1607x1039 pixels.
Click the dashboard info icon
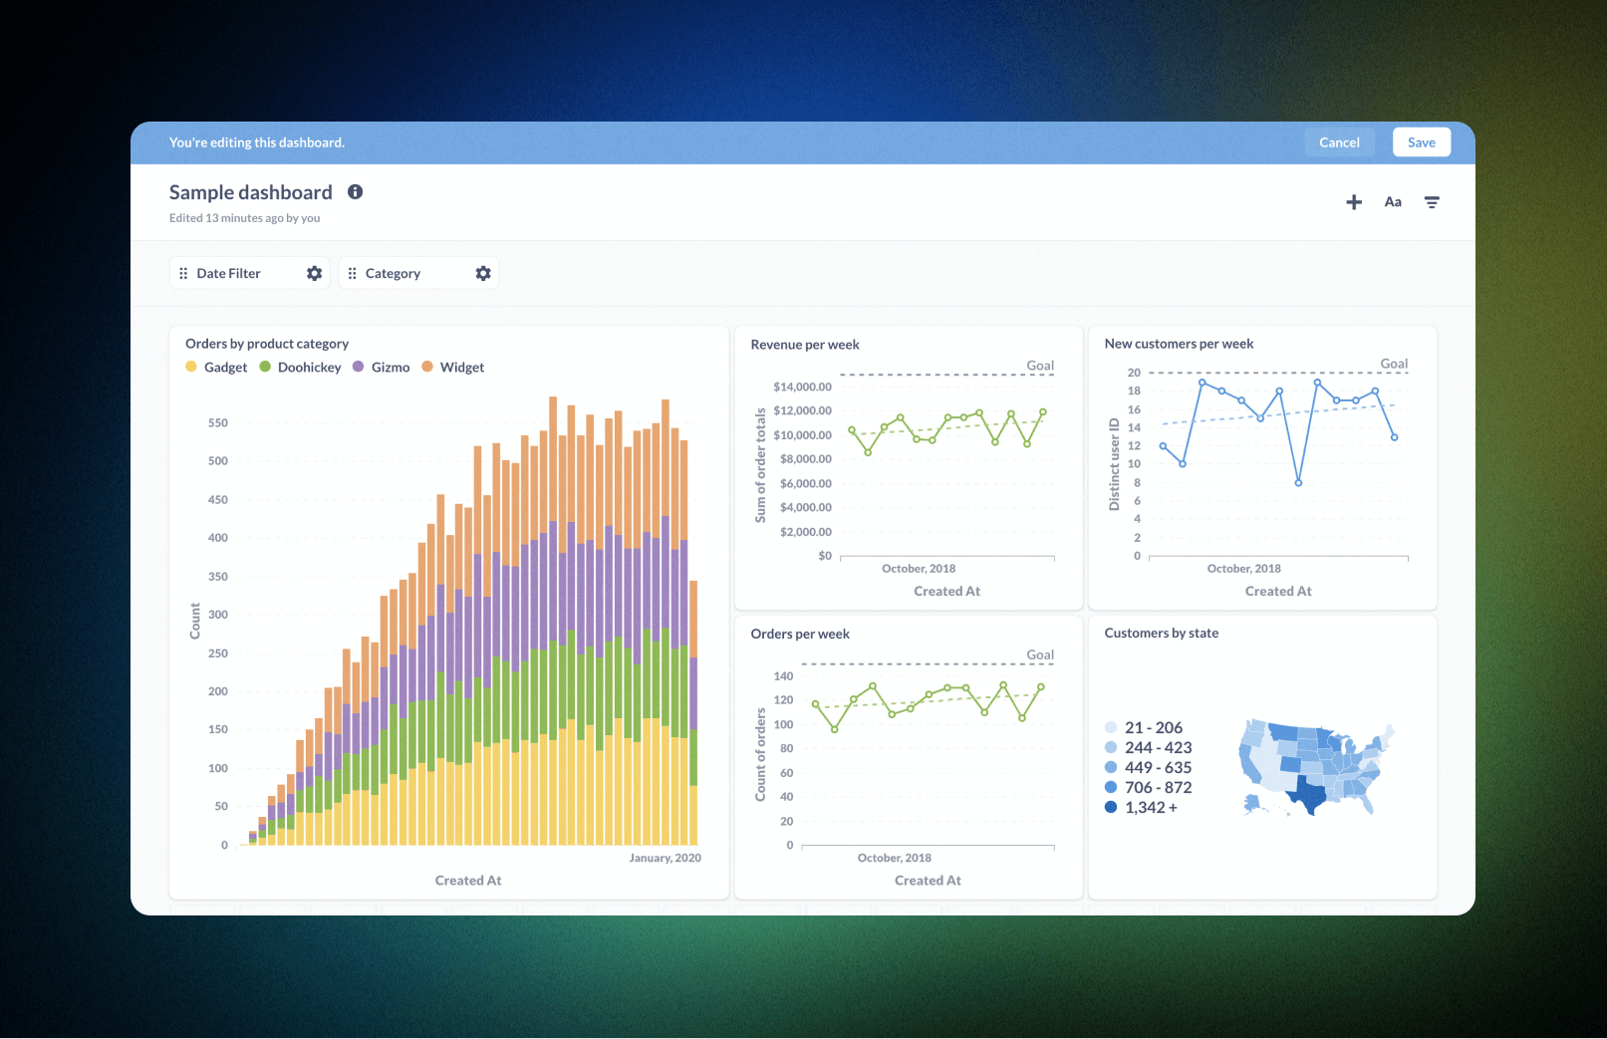click(355, 192)
